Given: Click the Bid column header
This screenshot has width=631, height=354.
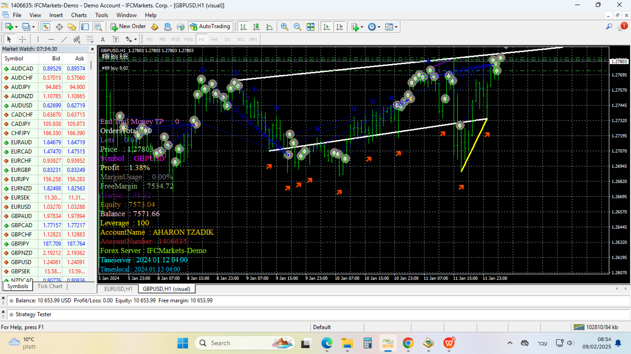Looking at the screenshot, I should pyautogui.click(x=50, y=59).
